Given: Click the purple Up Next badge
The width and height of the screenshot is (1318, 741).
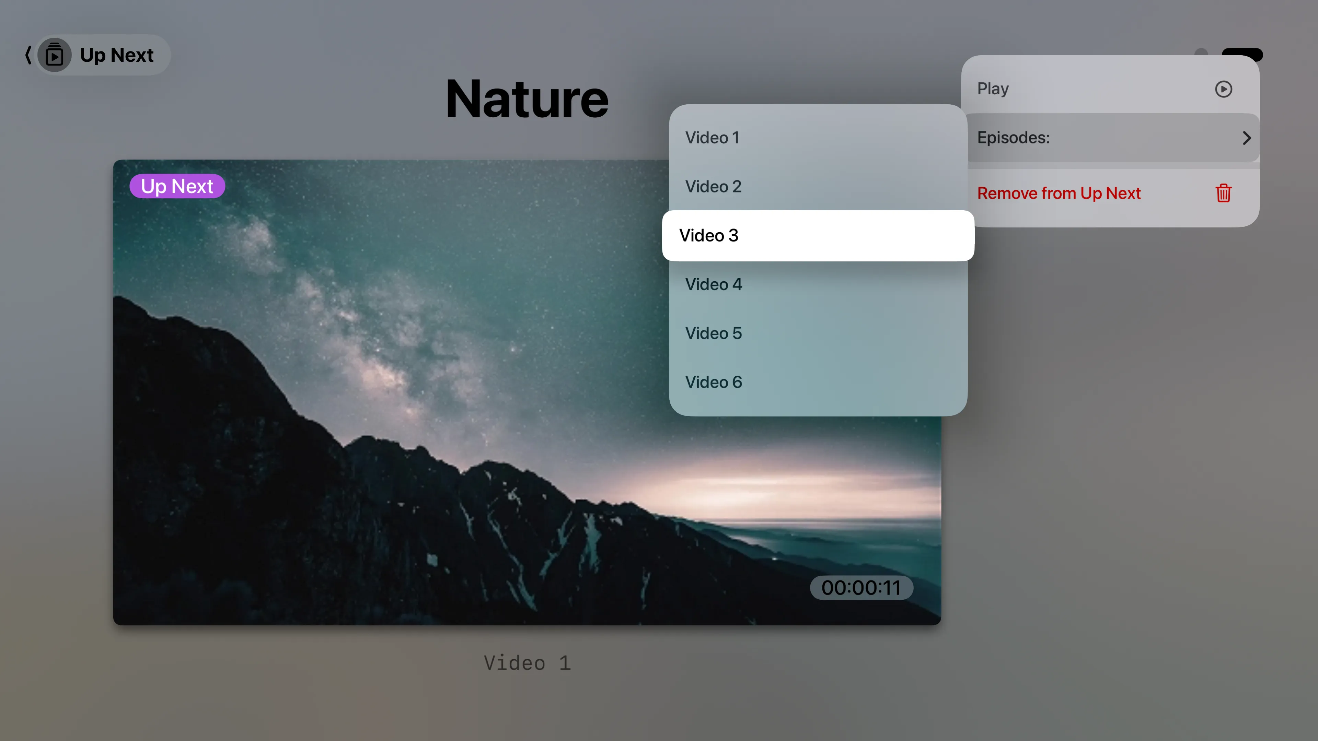Looking at the screenshot, I should pyautogui.click(x=177, y=186).
